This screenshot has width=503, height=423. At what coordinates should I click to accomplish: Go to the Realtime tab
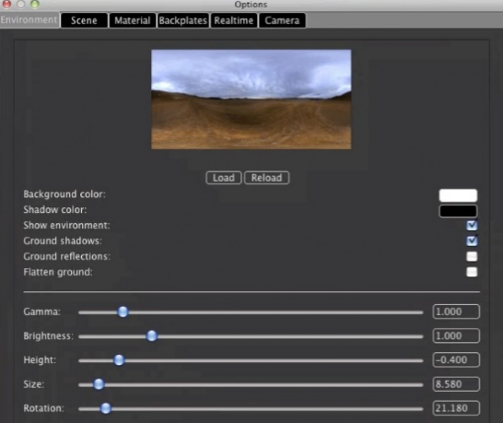point(234,20)
